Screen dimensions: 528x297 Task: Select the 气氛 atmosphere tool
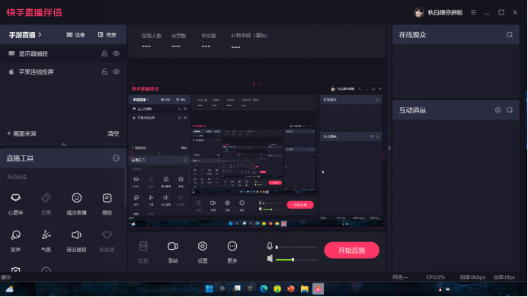coord(46,241)
